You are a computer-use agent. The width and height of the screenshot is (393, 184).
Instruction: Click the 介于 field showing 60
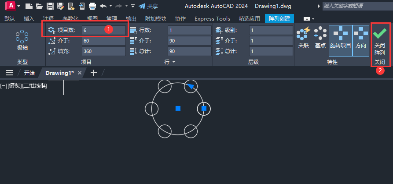(x=104, y=41)
